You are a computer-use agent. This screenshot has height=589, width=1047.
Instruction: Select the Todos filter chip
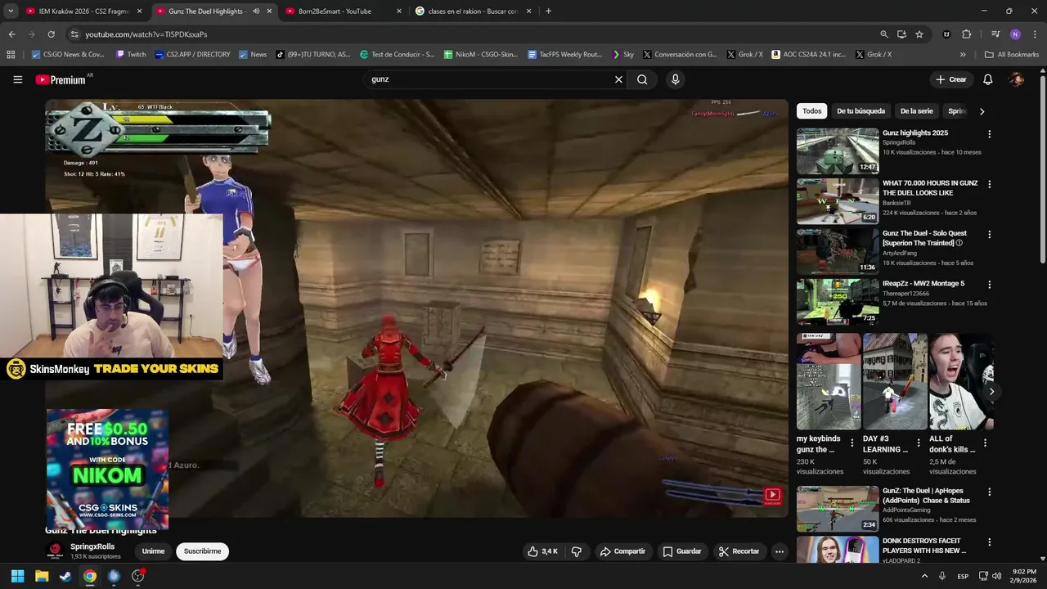click(x=811, y=111)
